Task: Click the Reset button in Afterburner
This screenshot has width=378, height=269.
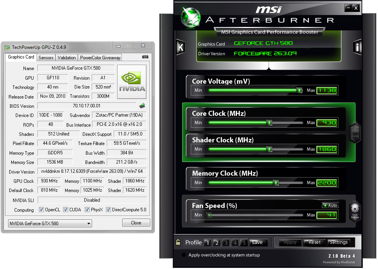Action: coord(314,242)
